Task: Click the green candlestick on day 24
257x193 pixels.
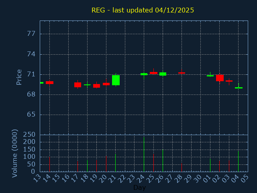Action: coord(144,74)
